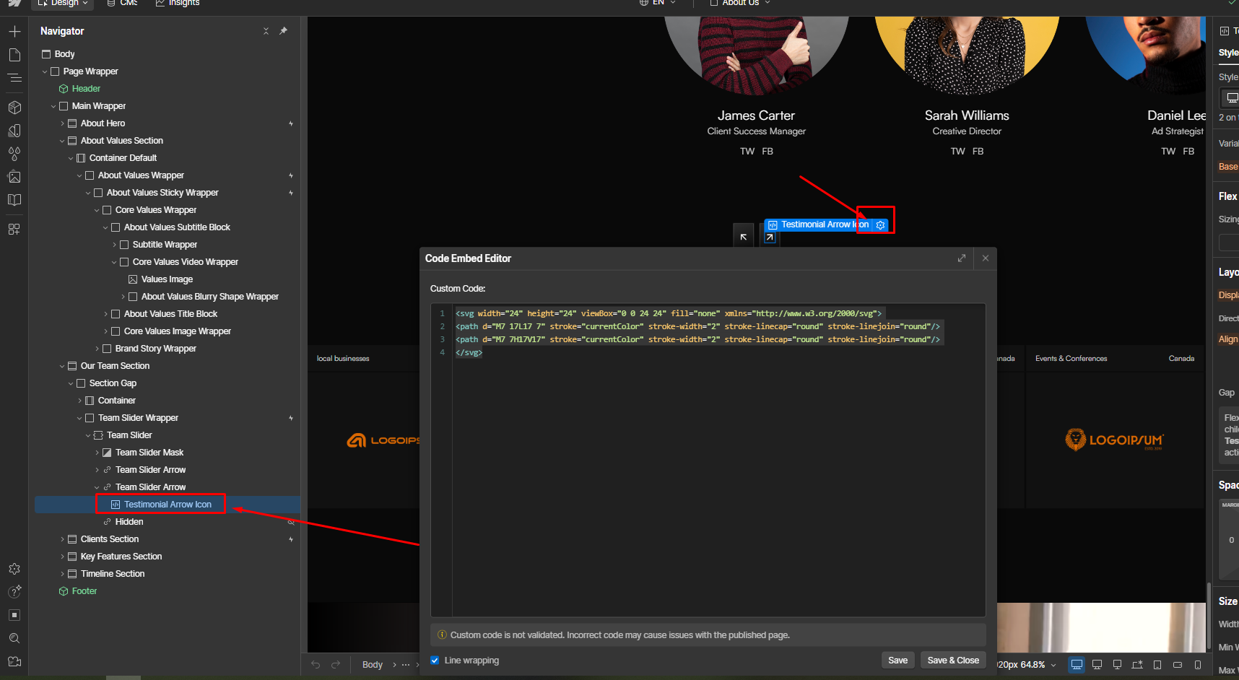Pin the Navigator panel open
Screen dimensions: 1239x680
(x=283, y=31)
